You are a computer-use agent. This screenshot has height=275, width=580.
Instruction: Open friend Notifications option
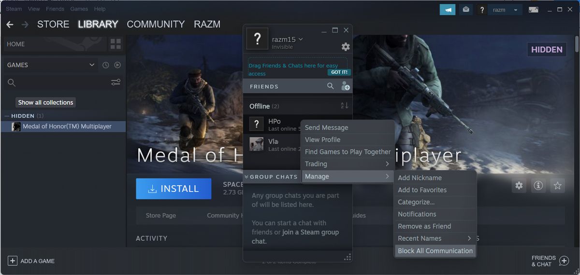coord(435,214)
